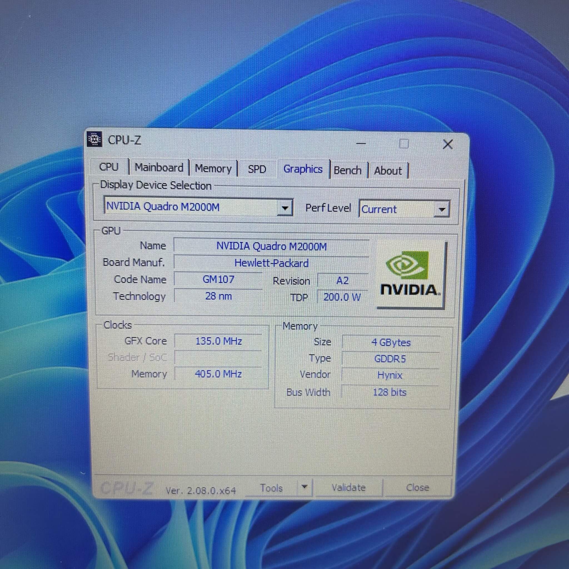
Task: Close the CPU-Z window with X
Action: coord(448,144)
